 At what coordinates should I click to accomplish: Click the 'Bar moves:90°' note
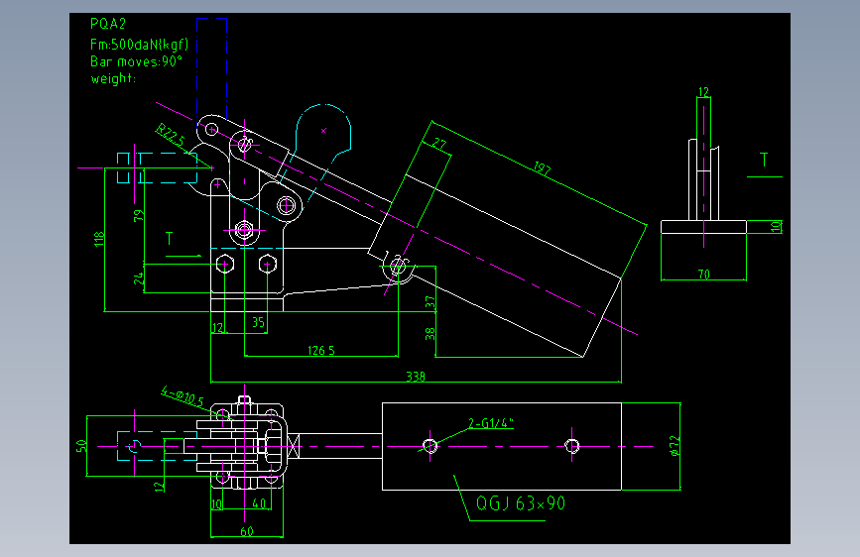coord(136,61)
